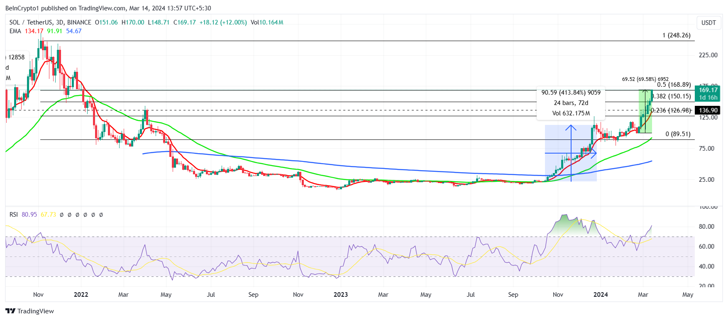Image resolution: width=728 pixels, height=320 pixels.
Task: Click the '24 bars, 72d' measurement text
Action: pos(571,103)
